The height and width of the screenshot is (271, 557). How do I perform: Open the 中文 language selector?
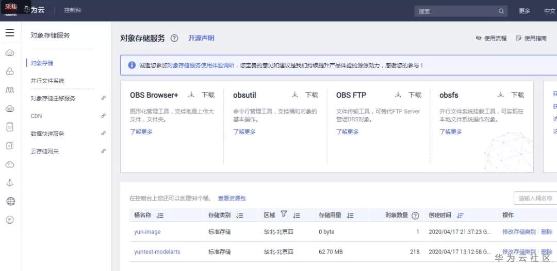550,11
